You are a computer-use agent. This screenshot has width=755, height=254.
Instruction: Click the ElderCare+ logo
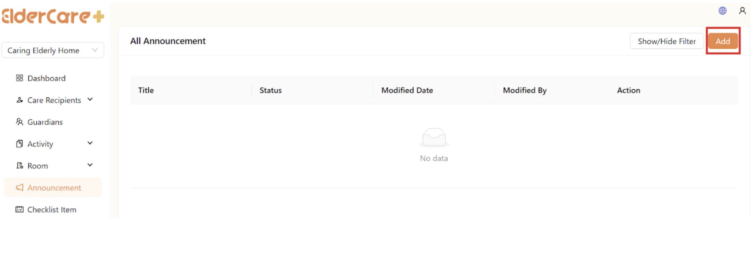click(x=53, y=17)
